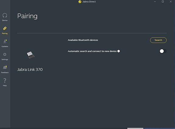
Task: Close the Jabra Direct window
Action: point(171,2)
